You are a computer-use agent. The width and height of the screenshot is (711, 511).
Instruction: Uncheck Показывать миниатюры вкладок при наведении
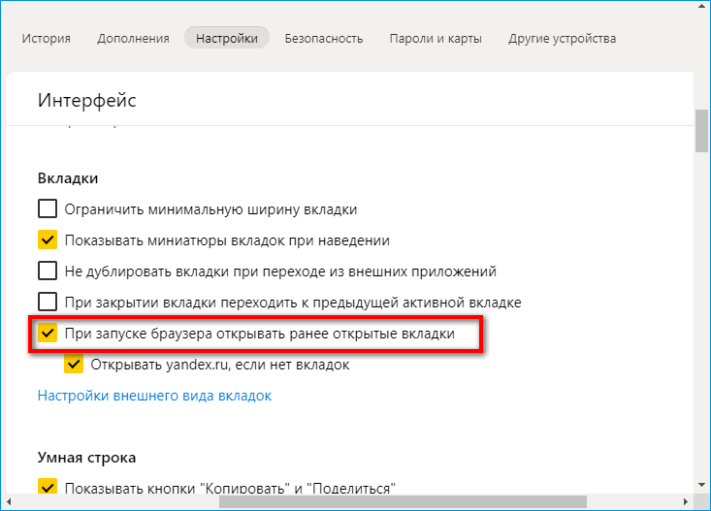point(48,240)
